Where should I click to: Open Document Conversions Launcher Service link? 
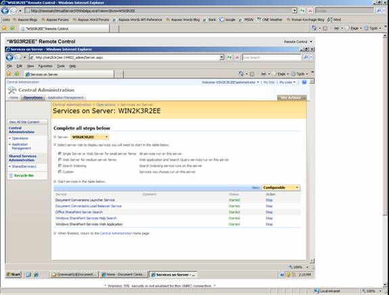85,200
